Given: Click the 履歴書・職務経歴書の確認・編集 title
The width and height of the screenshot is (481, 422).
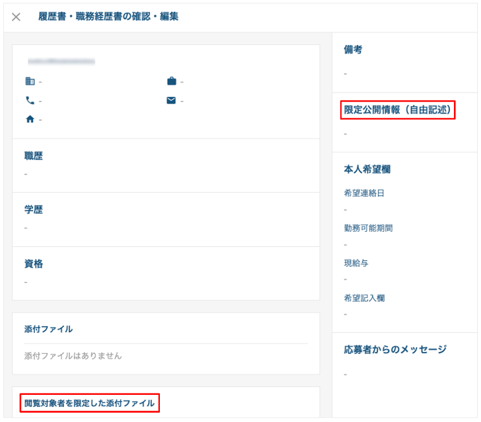Looking at the screenshot, I should click(108, 17).
